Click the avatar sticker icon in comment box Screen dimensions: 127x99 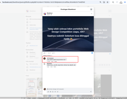tap(48, 92)
